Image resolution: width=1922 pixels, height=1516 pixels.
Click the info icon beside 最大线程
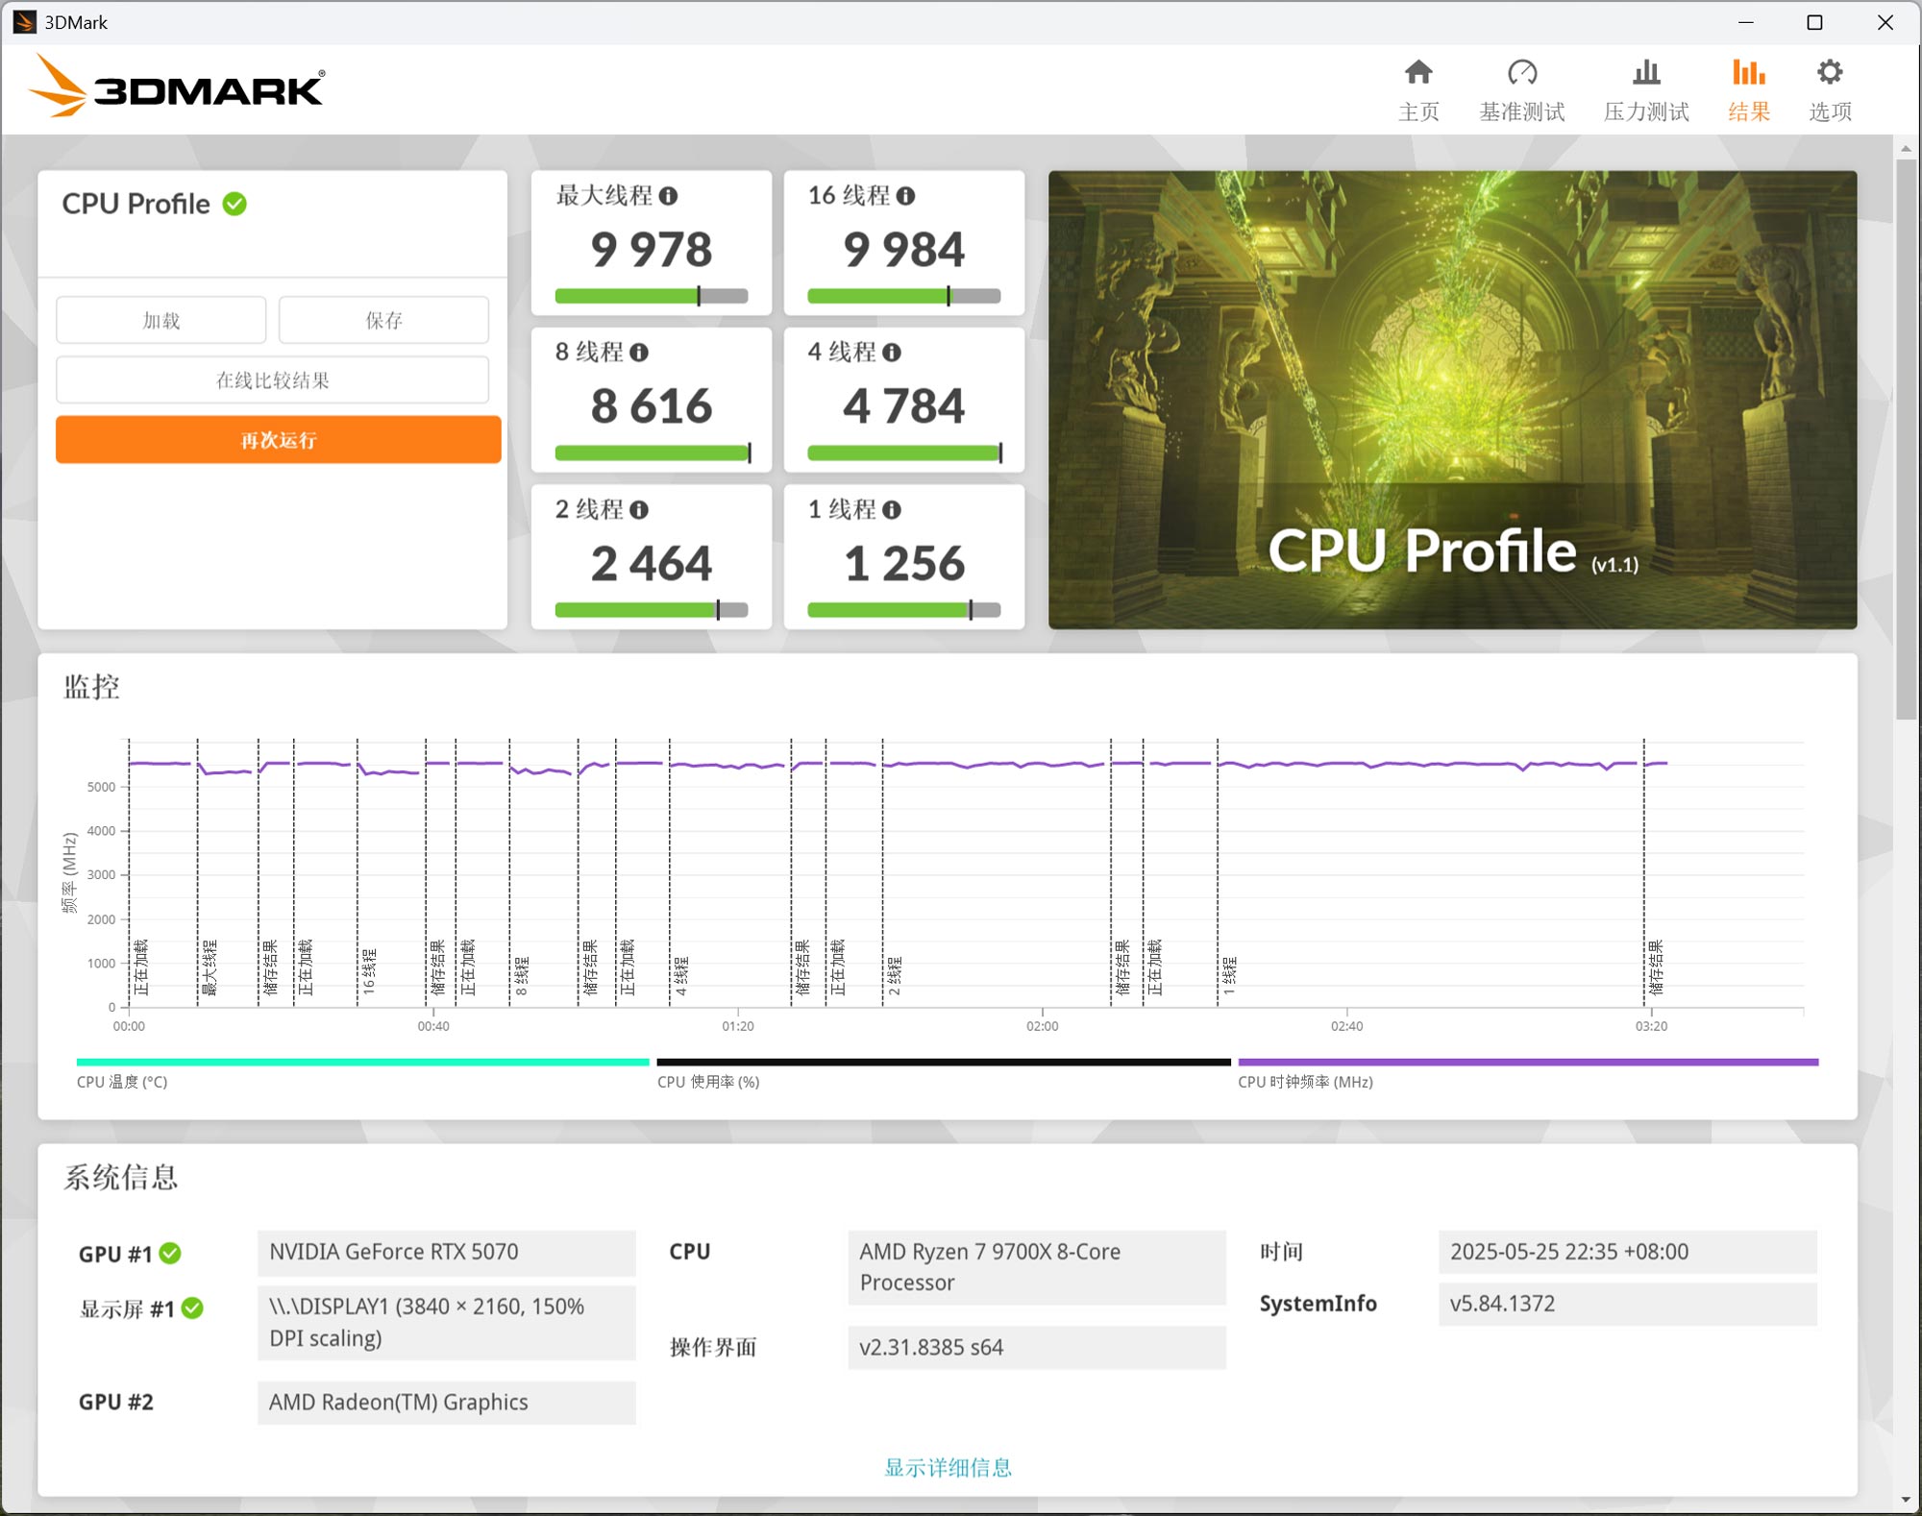click(668, 196)
